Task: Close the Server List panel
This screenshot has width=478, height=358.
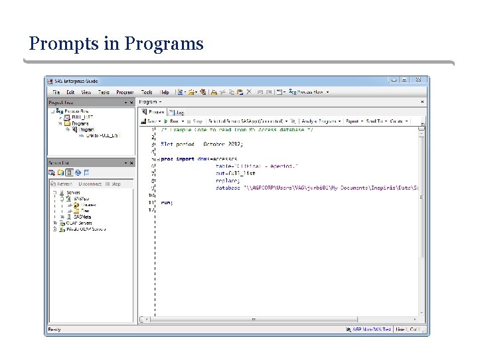Action: [x=131, y=163]
